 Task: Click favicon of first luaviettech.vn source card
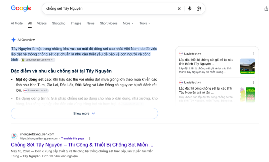[181, 54]
